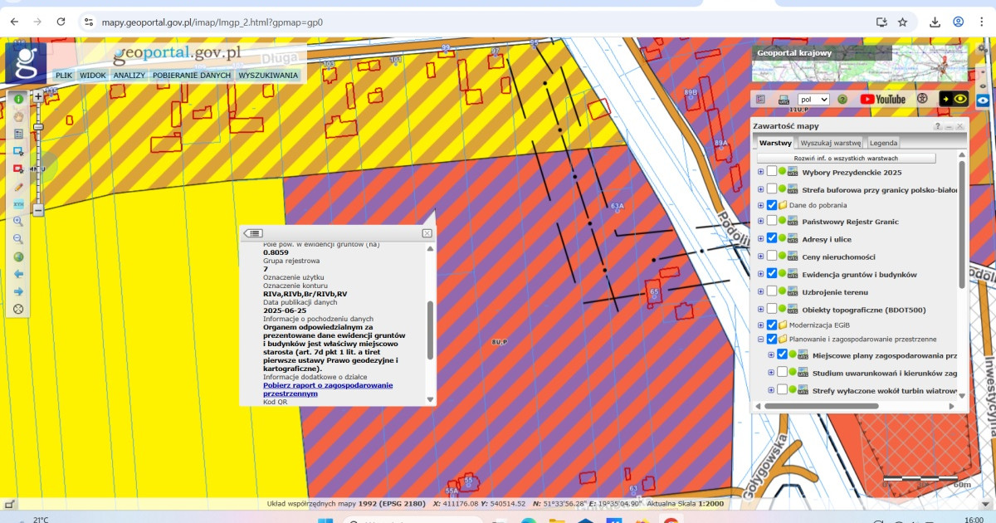Select the pan hand tool
Viewport: 996px width, 523px height.
pos(18,116)
